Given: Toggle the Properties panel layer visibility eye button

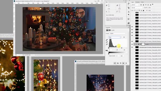Looking at the screenshot, I should 123,63.
